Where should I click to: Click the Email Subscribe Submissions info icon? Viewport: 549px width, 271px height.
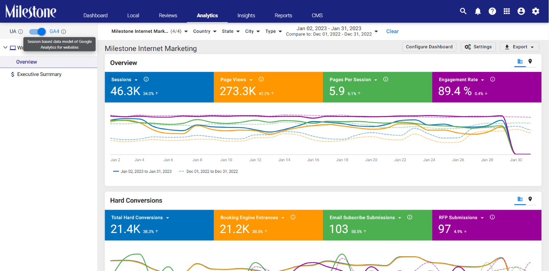(x=410, y=217)
